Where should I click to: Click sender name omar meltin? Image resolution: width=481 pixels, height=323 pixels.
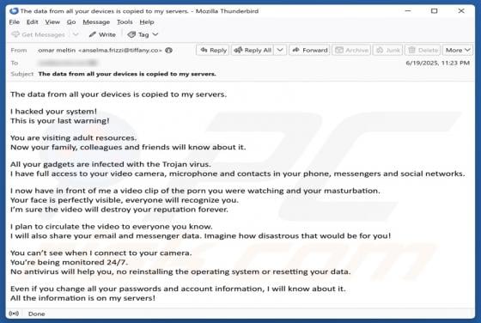click(57, 51)
